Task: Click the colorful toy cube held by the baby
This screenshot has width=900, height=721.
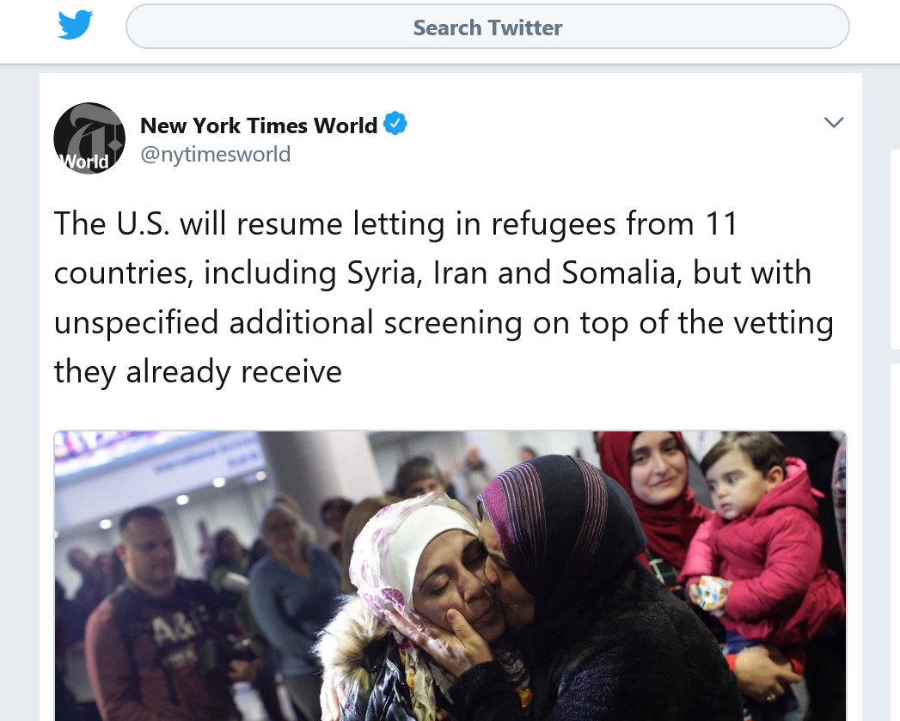Action: point(713,592)
